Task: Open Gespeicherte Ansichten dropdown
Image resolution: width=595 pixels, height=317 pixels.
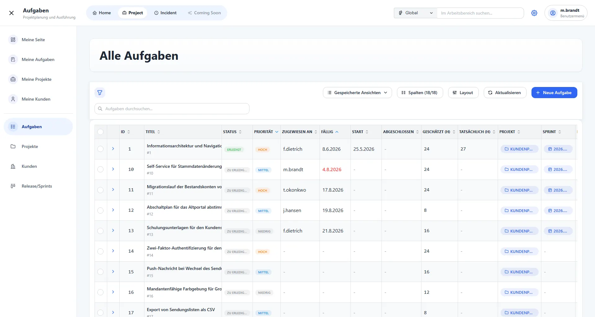Action: [x=357, y=93]
